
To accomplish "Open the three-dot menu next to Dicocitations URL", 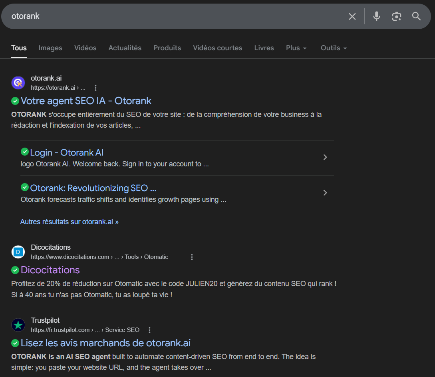I will pos(192,257).
